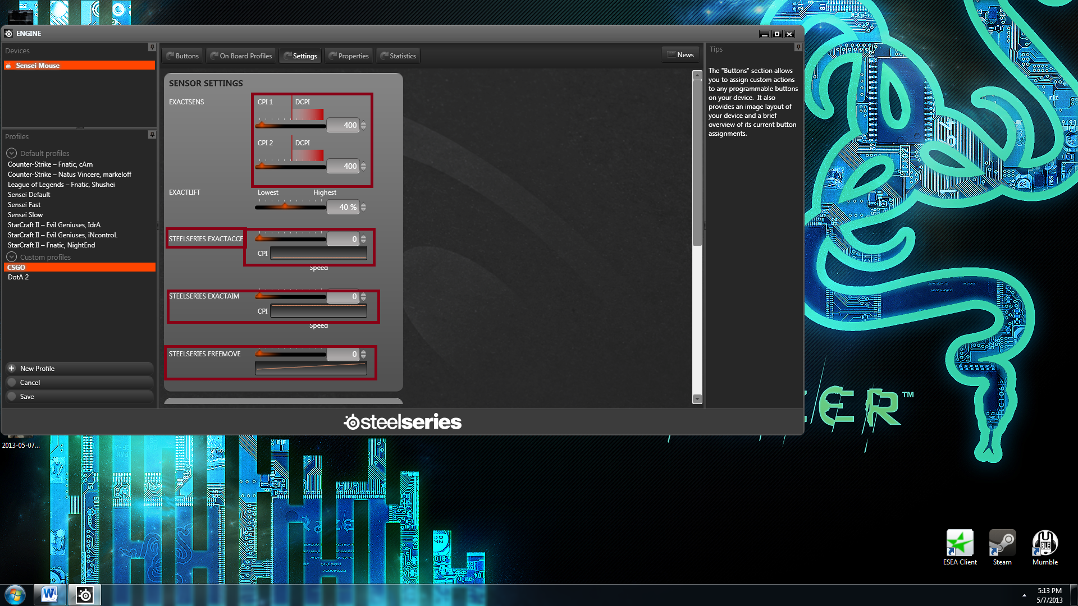Viewport: 1078px width, 606px height.
Task: Click the CPI 1 value field
Action: point(344,125)
